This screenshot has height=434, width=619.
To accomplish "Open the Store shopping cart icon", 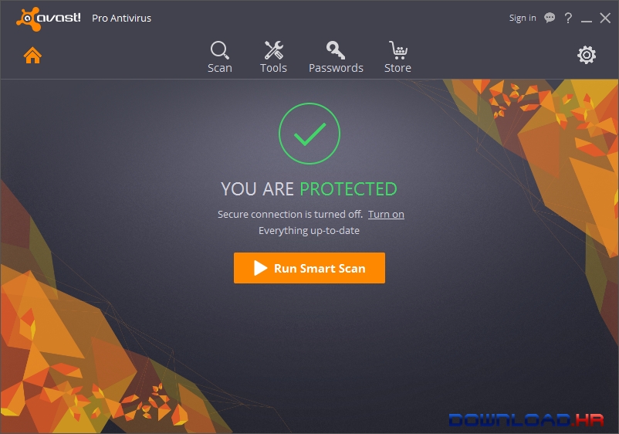I will coord(398,50).
